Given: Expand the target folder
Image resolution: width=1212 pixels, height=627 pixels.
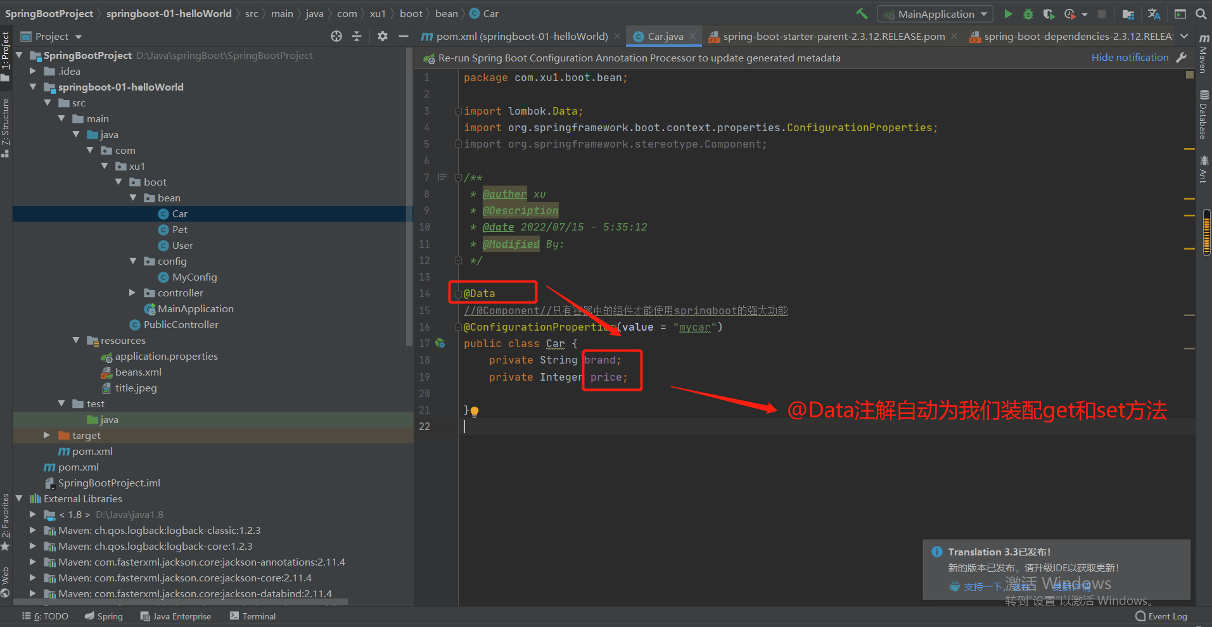Looking at the screenshot, I should [47, 435].
